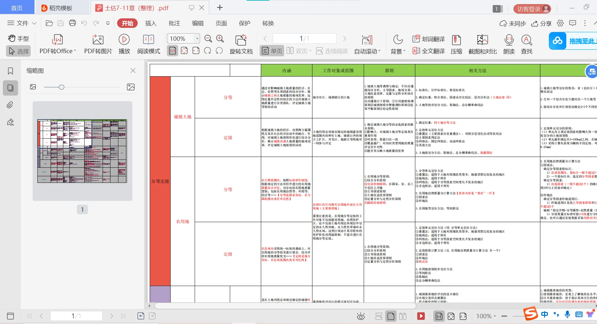Toggle the thumbnails sidebar panel
The image size is (597, 324).
pyautogui.click(x=10, y=88)
